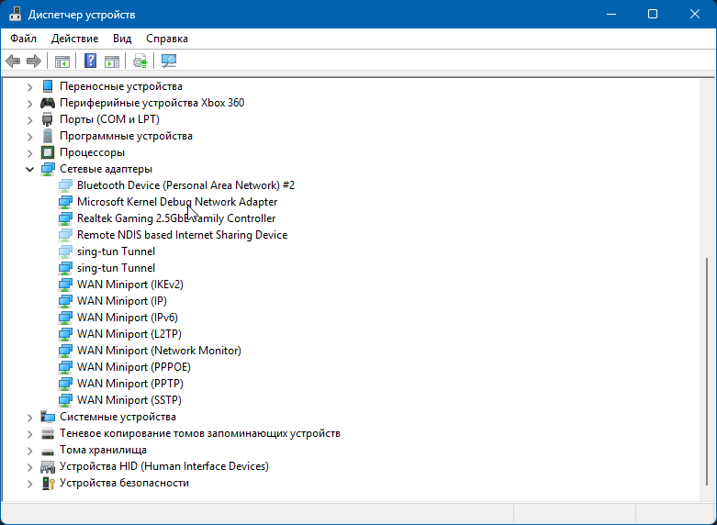Open the blue question-mark Help icon
The image size is (717, 525).
tap(91, 61)
